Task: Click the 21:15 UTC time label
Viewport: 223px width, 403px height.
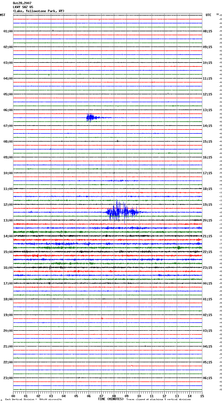Action: [x=208, y=236]
